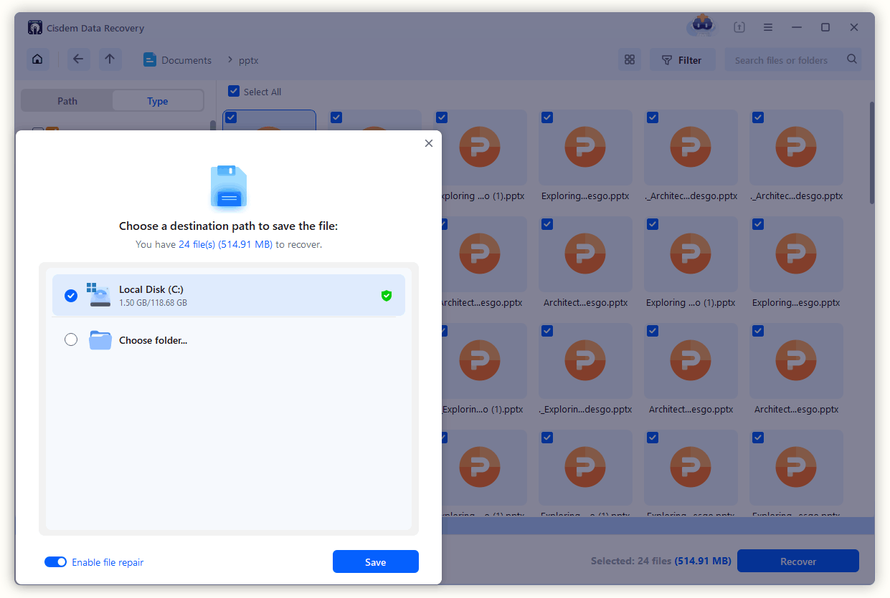Viewport: 890px width, 598px height.
Task: Click the back arrow navigation button
Action: pyautogui.click(x=78, y=59)
